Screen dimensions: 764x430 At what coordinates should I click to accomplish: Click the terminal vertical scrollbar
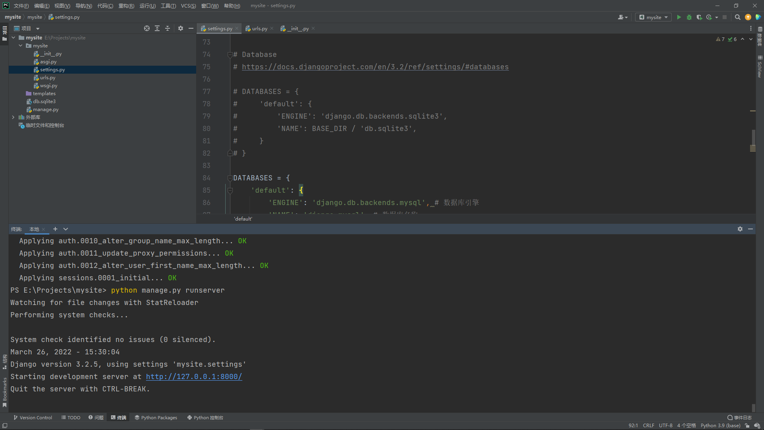click(753, 408)
